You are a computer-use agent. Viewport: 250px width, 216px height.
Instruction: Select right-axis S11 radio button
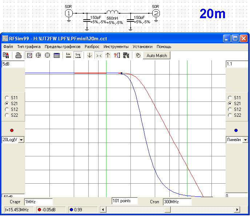coord(230,97)
